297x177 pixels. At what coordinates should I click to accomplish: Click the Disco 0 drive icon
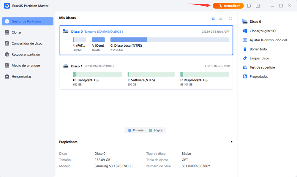(x=66, y=31)
